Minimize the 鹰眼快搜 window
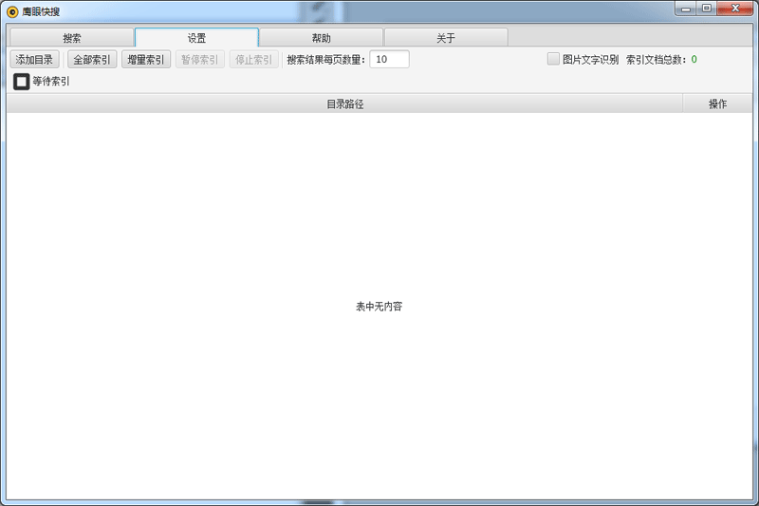Image resolution: width=759 pixels, height=506 pixels. (685, 9)
